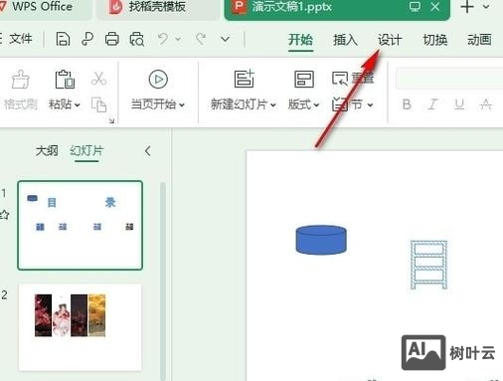This screenshot has width=503, height=381.
Task: Click the 版式 layout icon
Action: [x=304, y=79]
